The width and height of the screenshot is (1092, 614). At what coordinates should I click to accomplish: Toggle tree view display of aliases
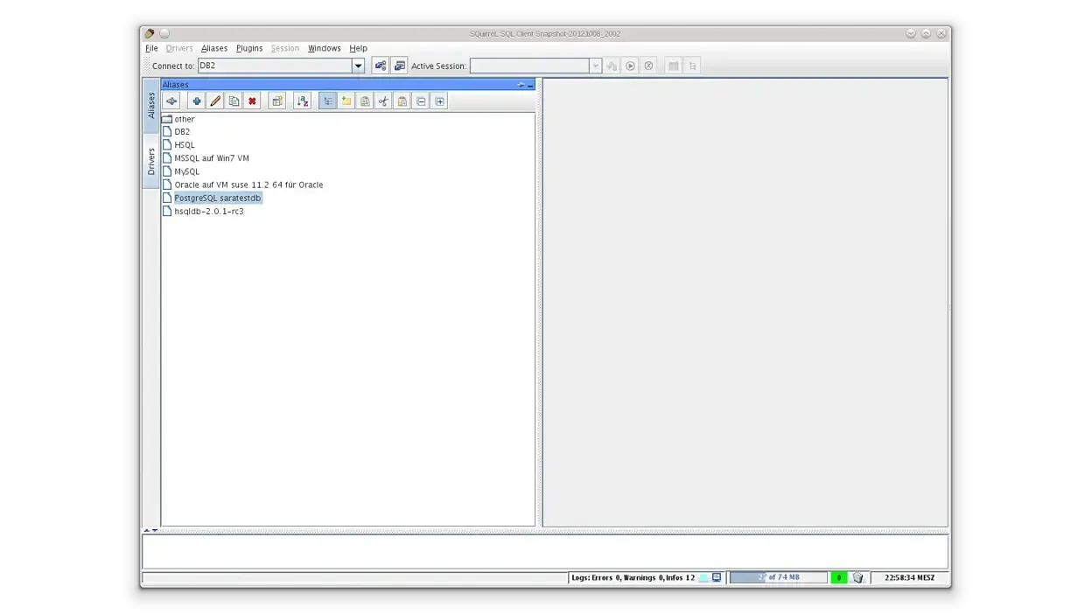[328, 101]
